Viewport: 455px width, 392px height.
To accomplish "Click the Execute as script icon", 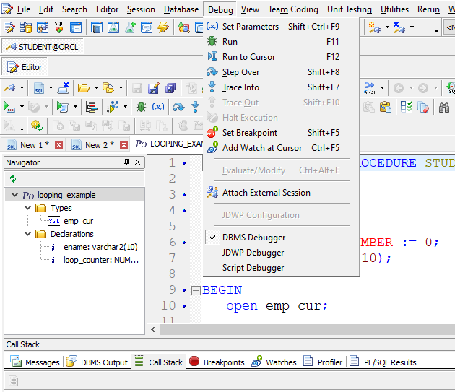I will click(62, 107).
